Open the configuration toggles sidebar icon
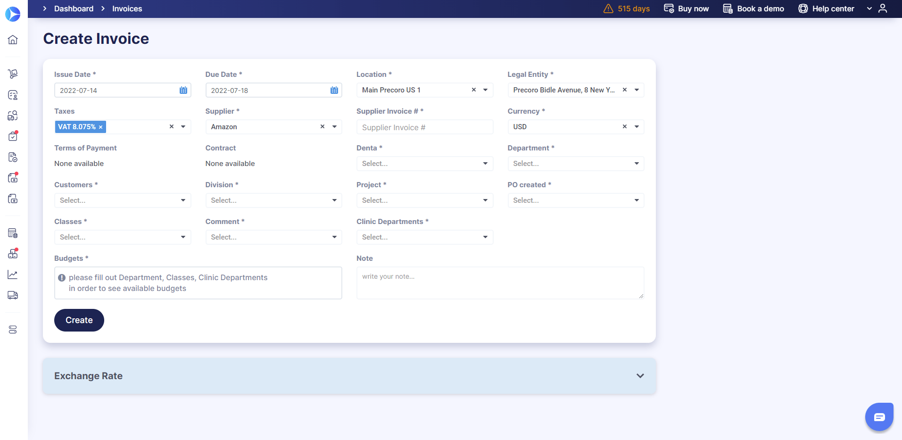The width and height of the screenshot is (902, 440). (x=13, y=329)
